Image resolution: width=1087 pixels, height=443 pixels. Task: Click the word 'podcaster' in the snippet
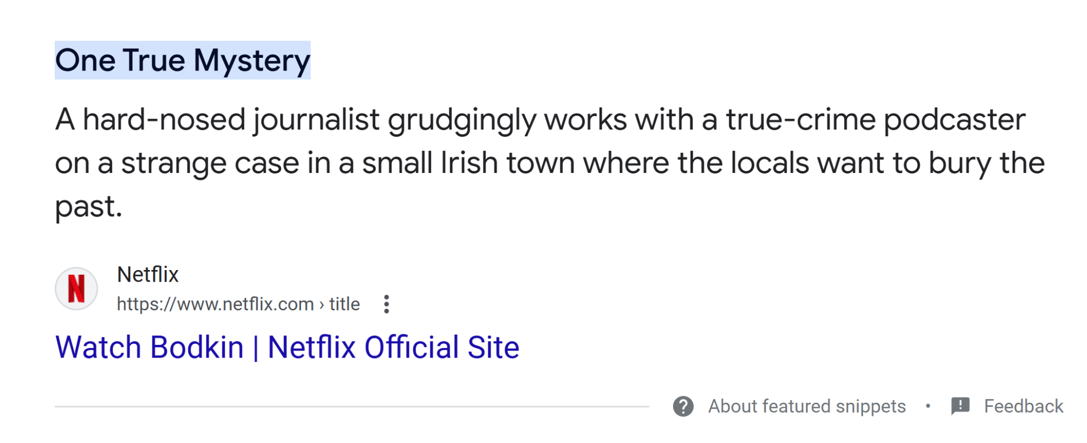tap(954, 120)
